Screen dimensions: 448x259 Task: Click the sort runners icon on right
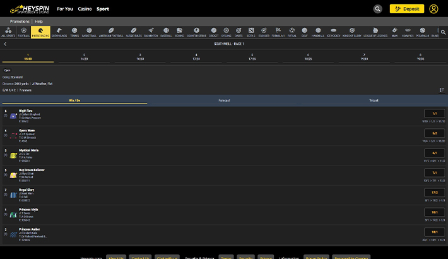[x=442, y=90]
